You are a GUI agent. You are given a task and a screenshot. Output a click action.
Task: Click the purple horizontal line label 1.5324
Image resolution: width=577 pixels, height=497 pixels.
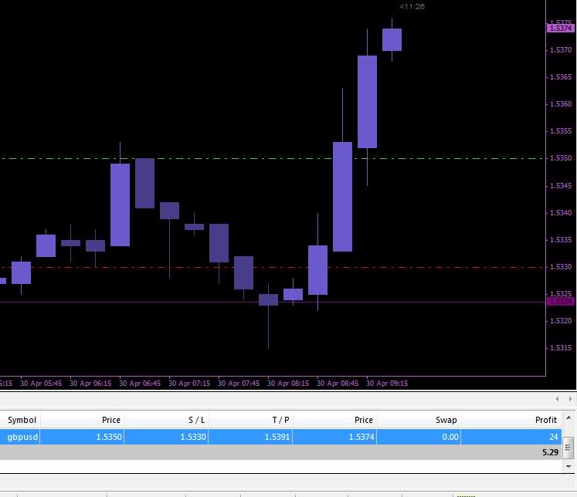561,302
